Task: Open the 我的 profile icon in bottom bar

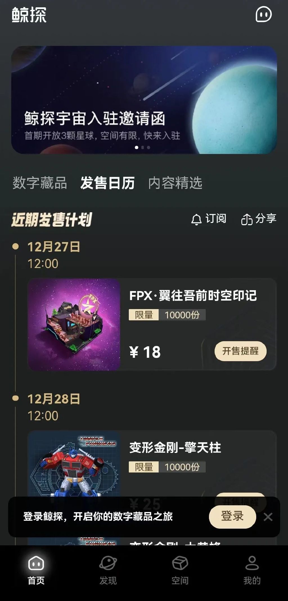Action: 252,564
